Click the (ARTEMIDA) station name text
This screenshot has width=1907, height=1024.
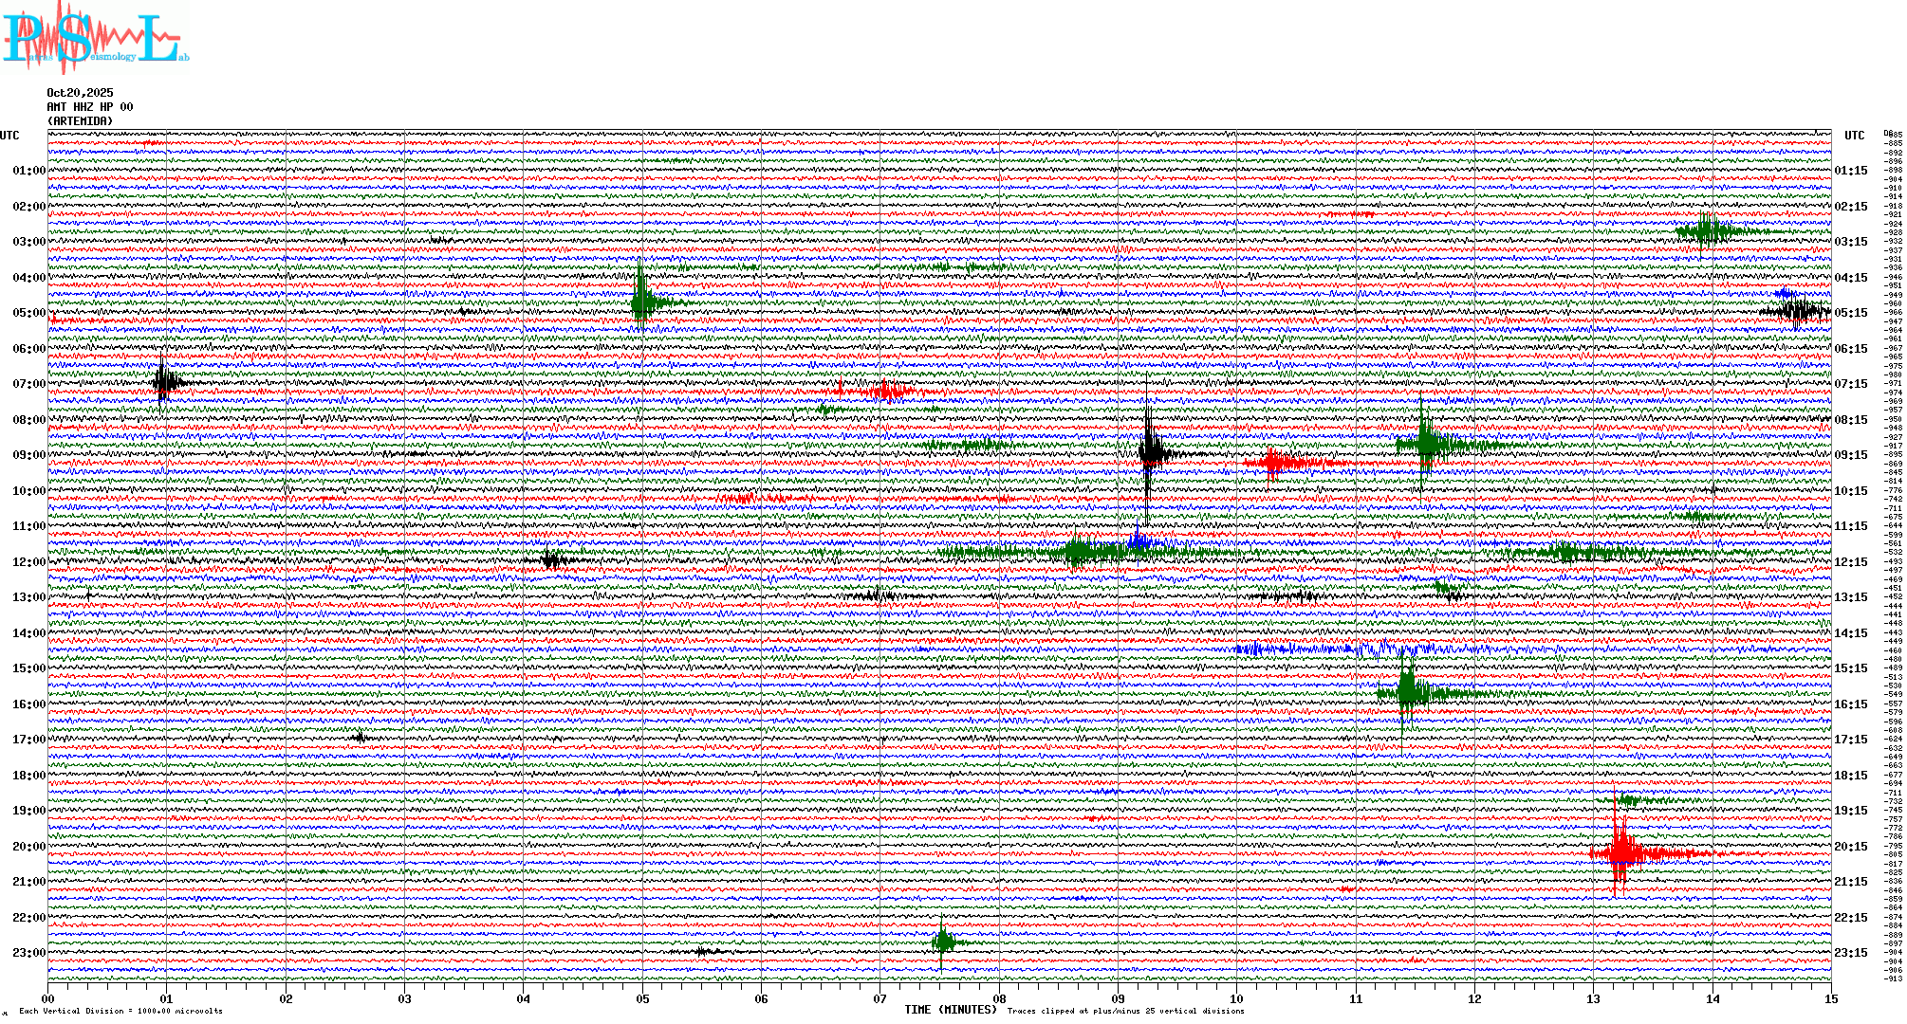pyautogui.click(x=80, y=121)
